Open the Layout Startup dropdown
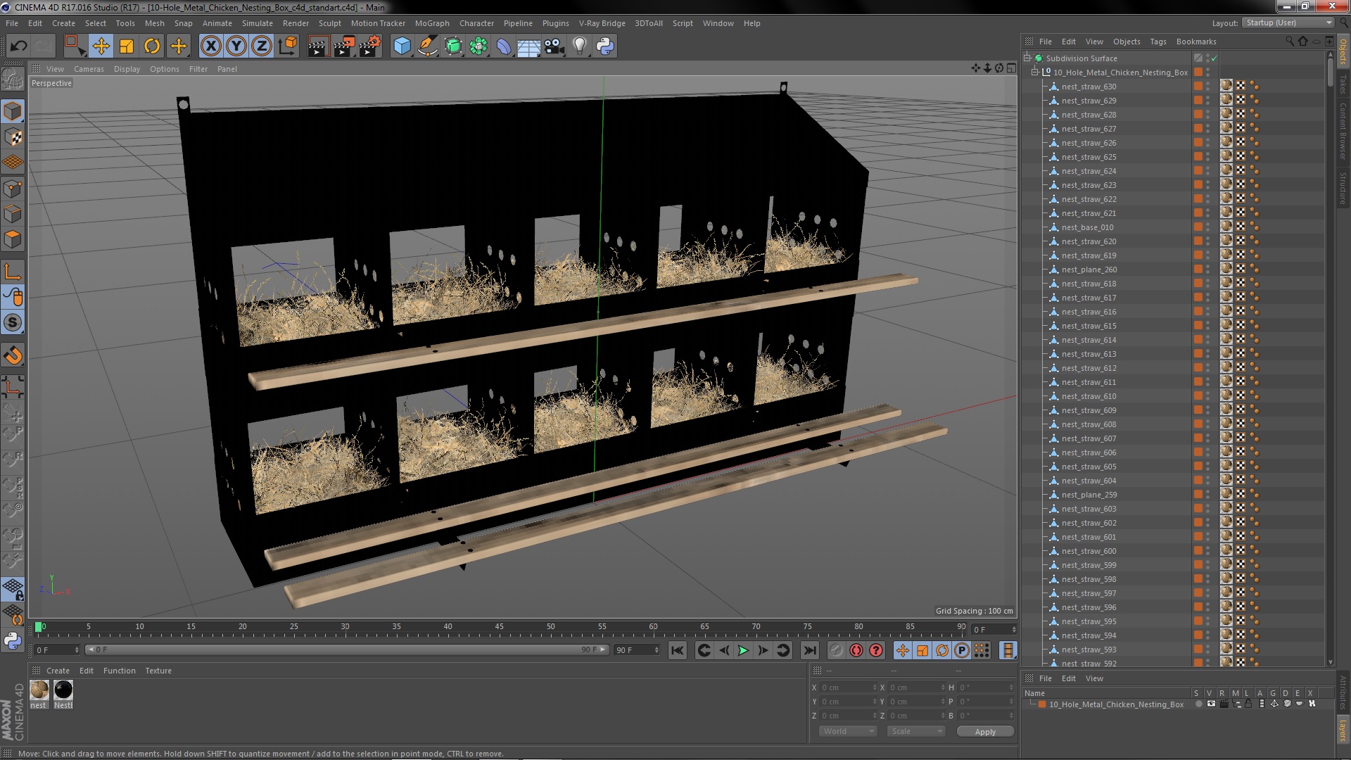Viewport: 1351px width, 760px height. click(1288, 23)
